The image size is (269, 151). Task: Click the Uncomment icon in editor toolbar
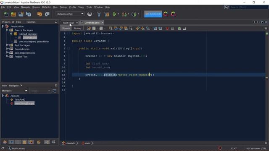[185, 29]
